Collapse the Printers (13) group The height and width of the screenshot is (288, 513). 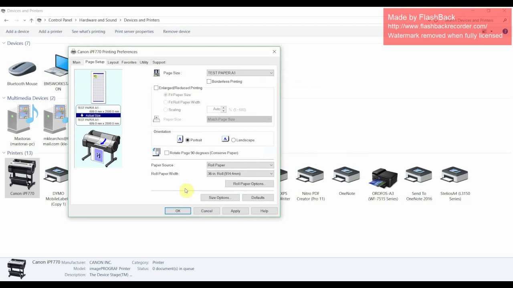(4, 153)
